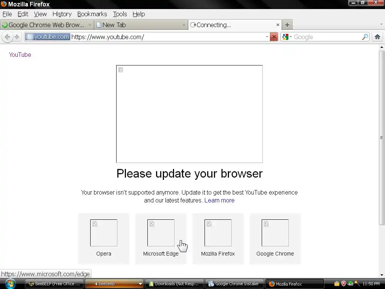
Task: Switch to Downloads (Not Responding) taskbar window
Action: (x=174, y=284)
